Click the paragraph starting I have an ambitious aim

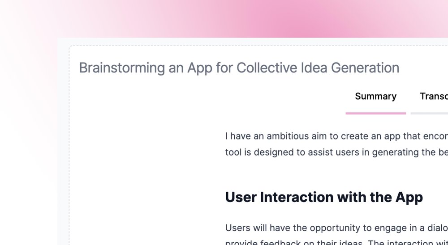(x=336, y=144)
